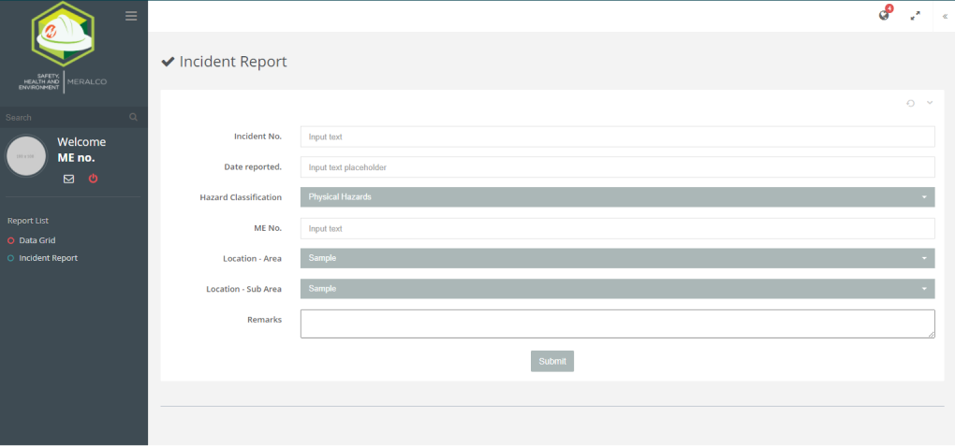
Task: Click the user profile avatar picture
Action: click(x=26, y=156)
